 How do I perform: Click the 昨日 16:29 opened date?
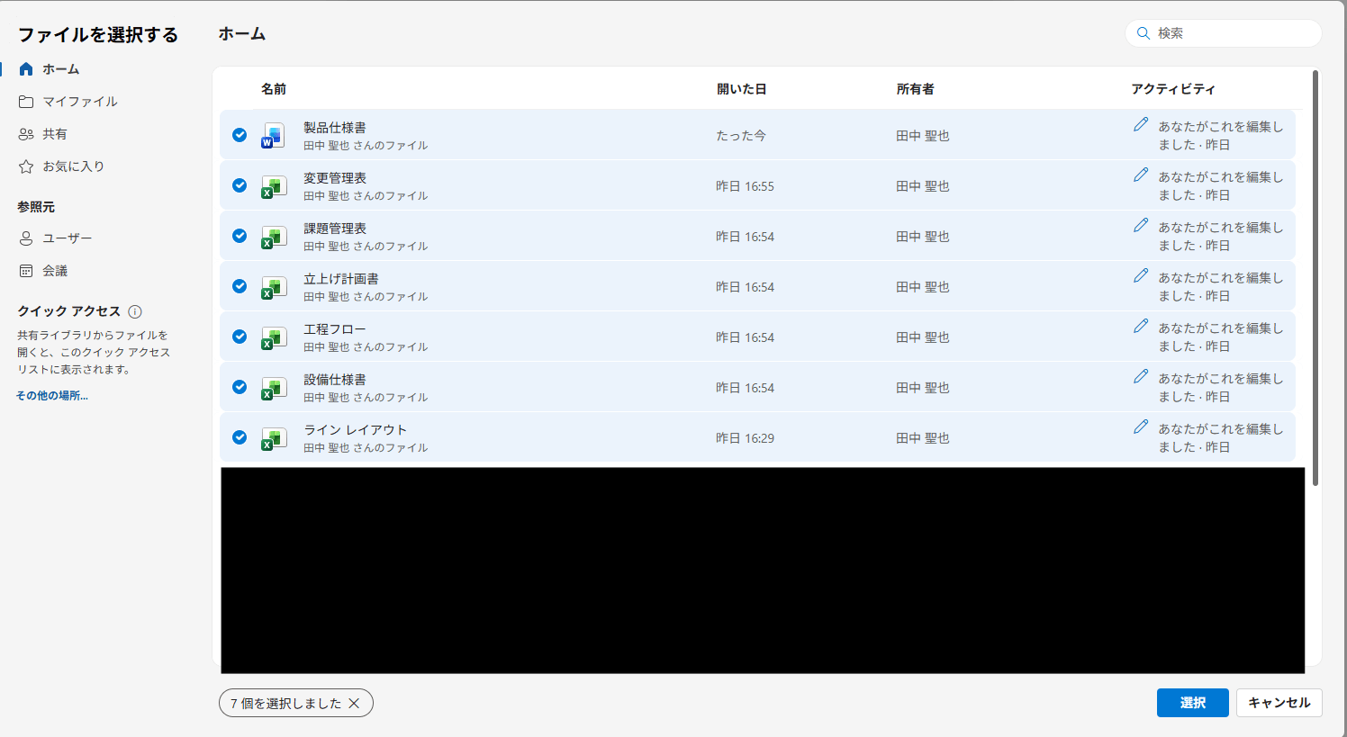745,438
